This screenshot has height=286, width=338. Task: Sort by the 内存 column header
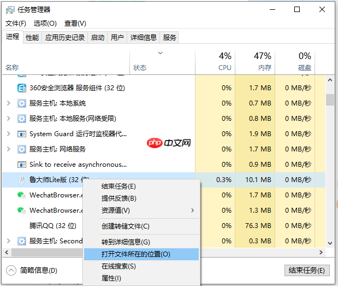pos(255,62)
